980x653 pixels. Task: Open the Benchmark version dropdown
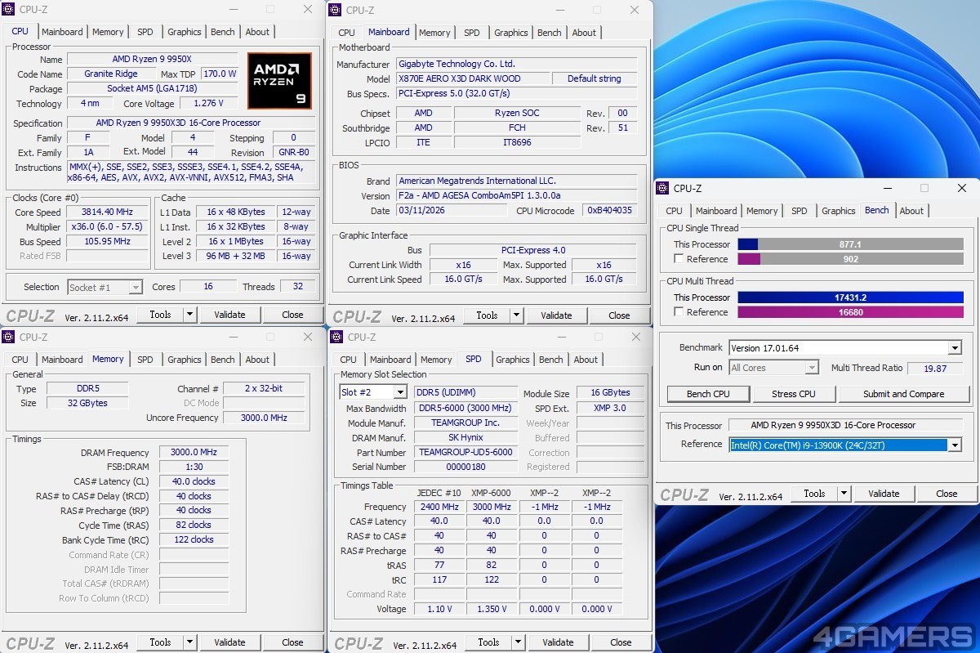point(955,348)
